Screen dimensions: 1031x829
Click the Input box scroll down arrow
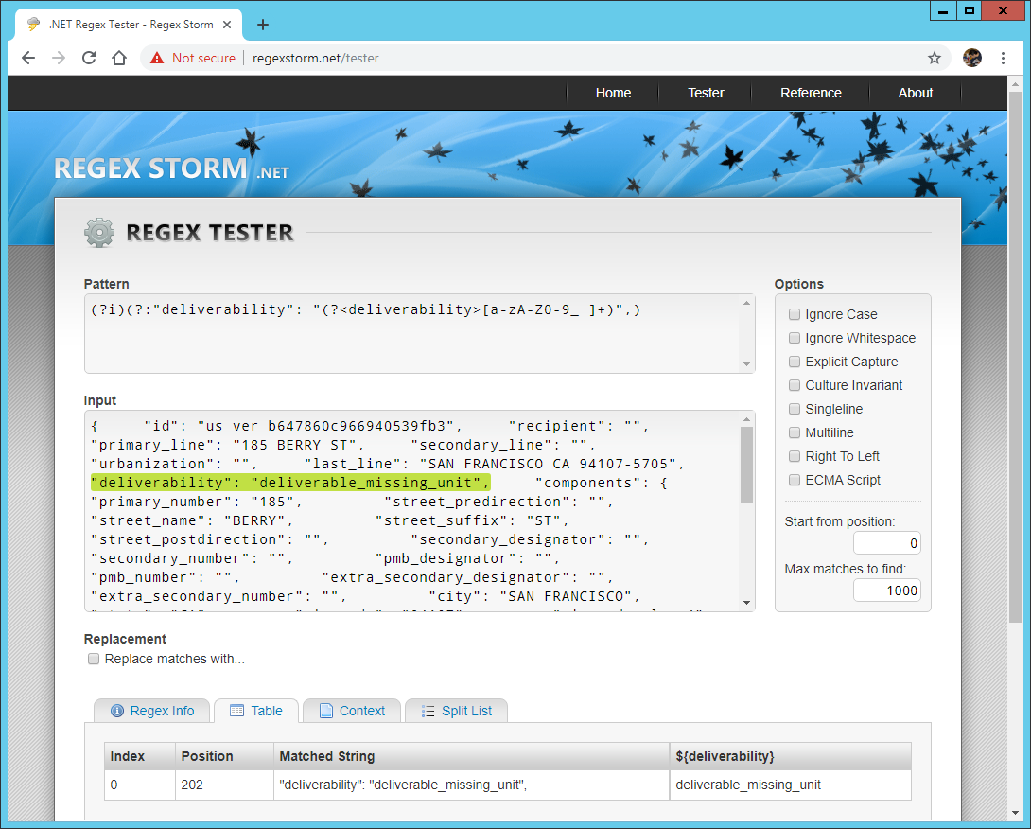[746, 603]
